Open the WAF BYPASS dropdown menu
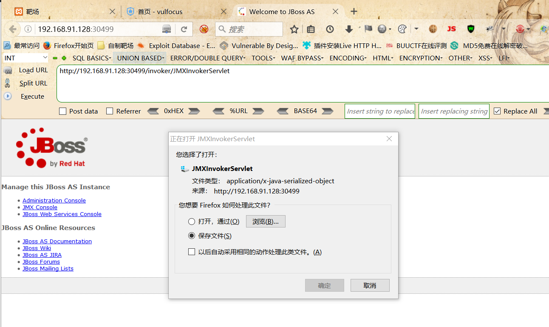Screen dimensions: 549x327 (302, 58)
